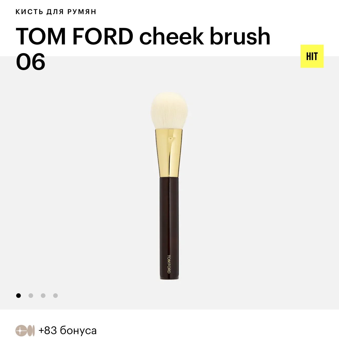This screenshot has height=339, width=339.
Task: Tap the TOM FORD brand name in title
Action: click(x=74, y=36)
